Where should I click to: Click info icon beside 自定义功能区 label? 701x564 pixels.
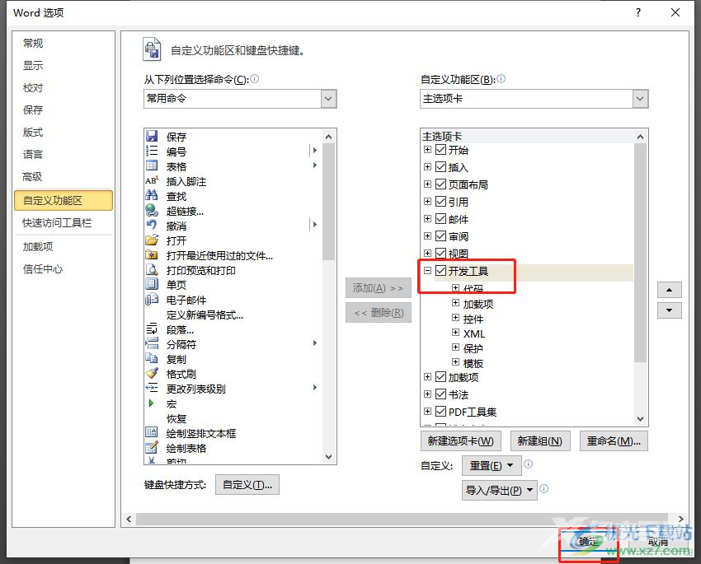tap(501, 79)
